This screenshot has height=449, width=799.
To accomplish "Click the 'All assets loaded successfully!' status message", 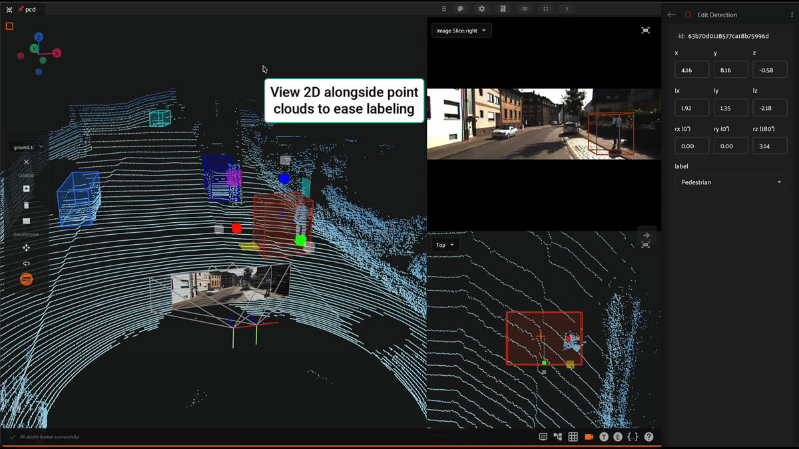I will click(50, 437).
